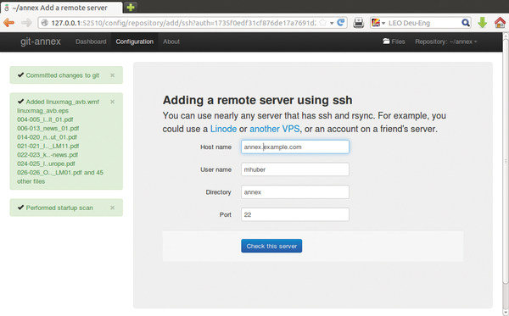The image size is (509, 316).
Task: Open downloads with green arrow icon
Action: point(483,23)
